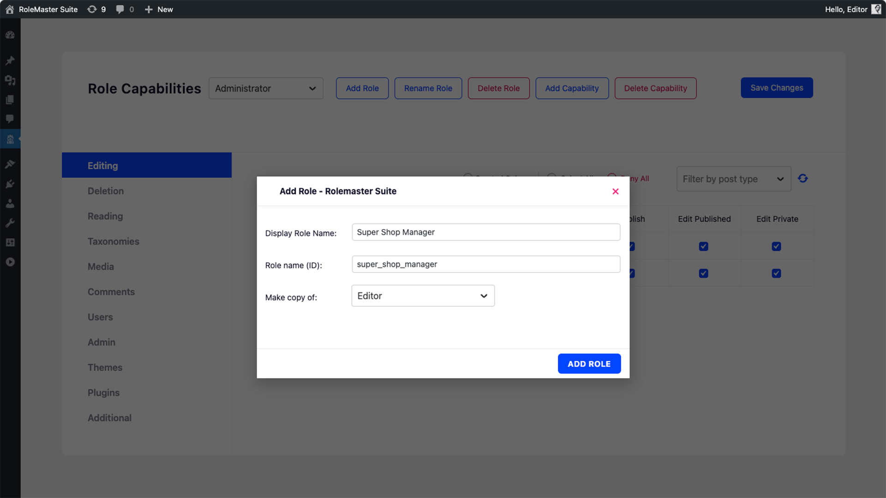This screenshot has height=498, width=886.
Task: Toggle the Edit Published checkbox row one
Action: click(x=703, y=246)
